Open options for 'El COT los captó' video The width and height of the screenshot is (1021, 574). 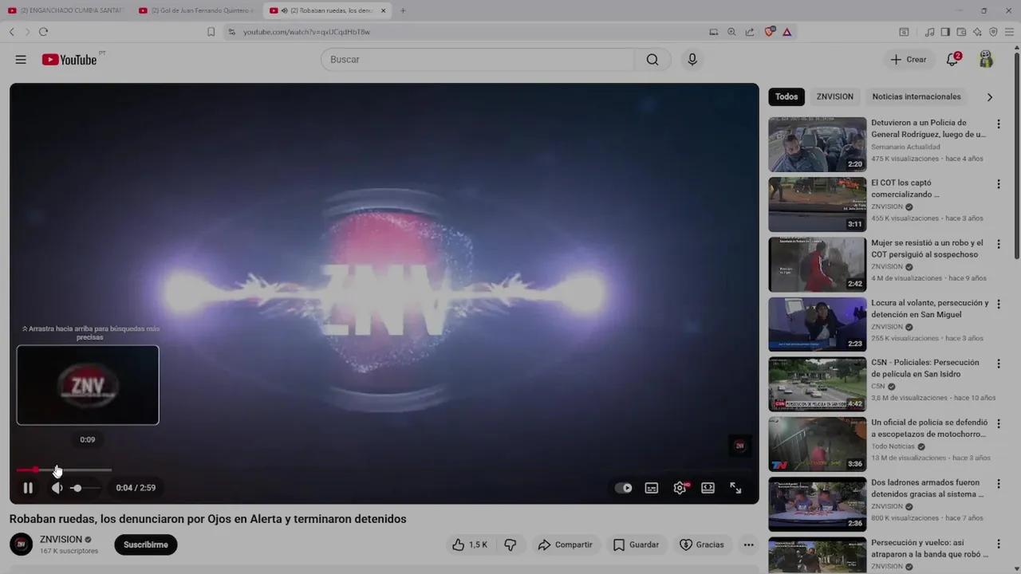click(998, 184)
